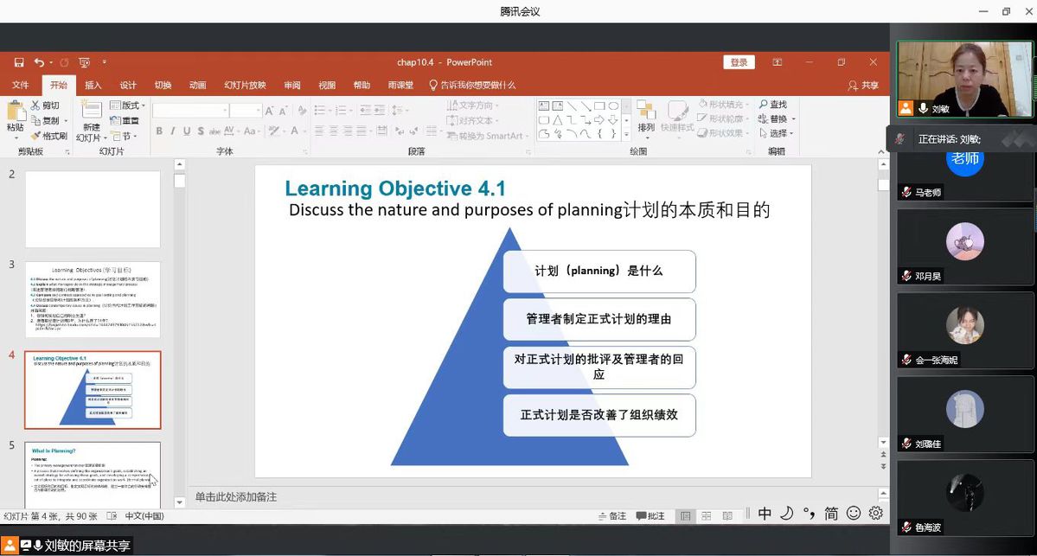This screenshot has height=556, width=1037.
Task: Click the Sign in (登录) button
Action: pos(739,62)
